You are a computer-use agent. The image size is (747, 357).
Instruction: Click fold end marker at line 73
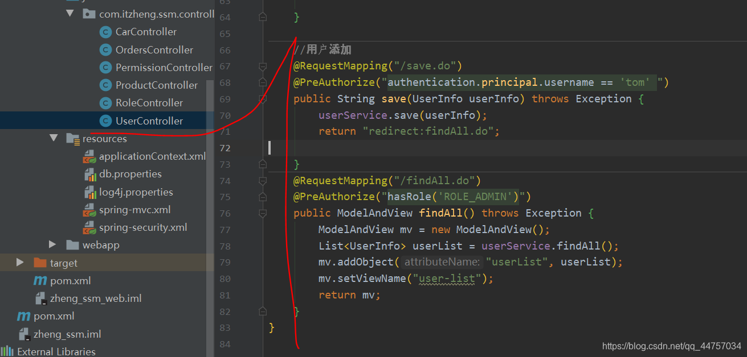click(x=263, y=165)
